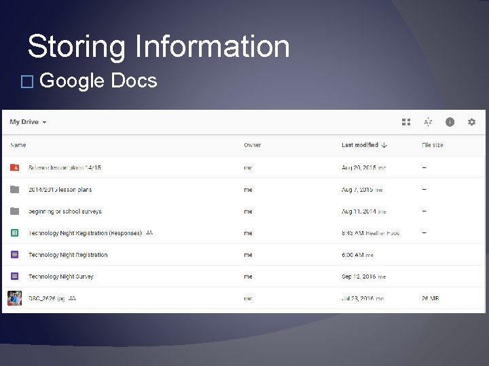
Task: Click the Google Docs bullet text
Action: tap(98, 81)
